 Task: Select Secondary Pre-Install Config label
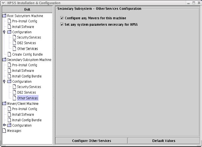[x=25, y=65]
